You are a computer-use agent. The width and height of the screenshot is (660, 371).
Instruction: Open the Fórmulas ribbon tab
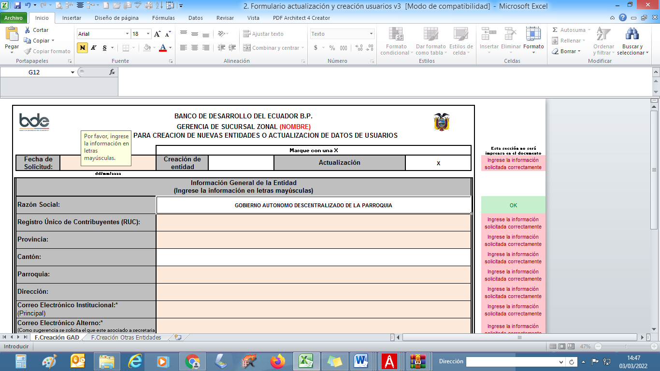point(163,18)
